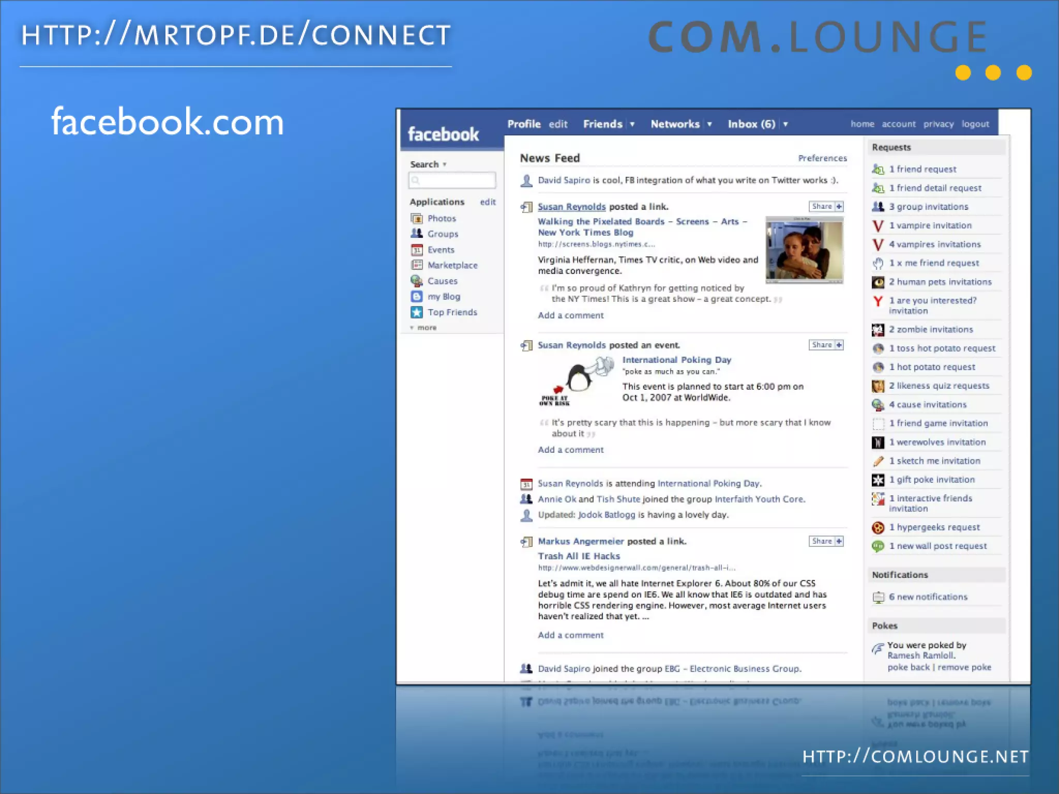Click the new notifications icon

[x=878, y=598]
